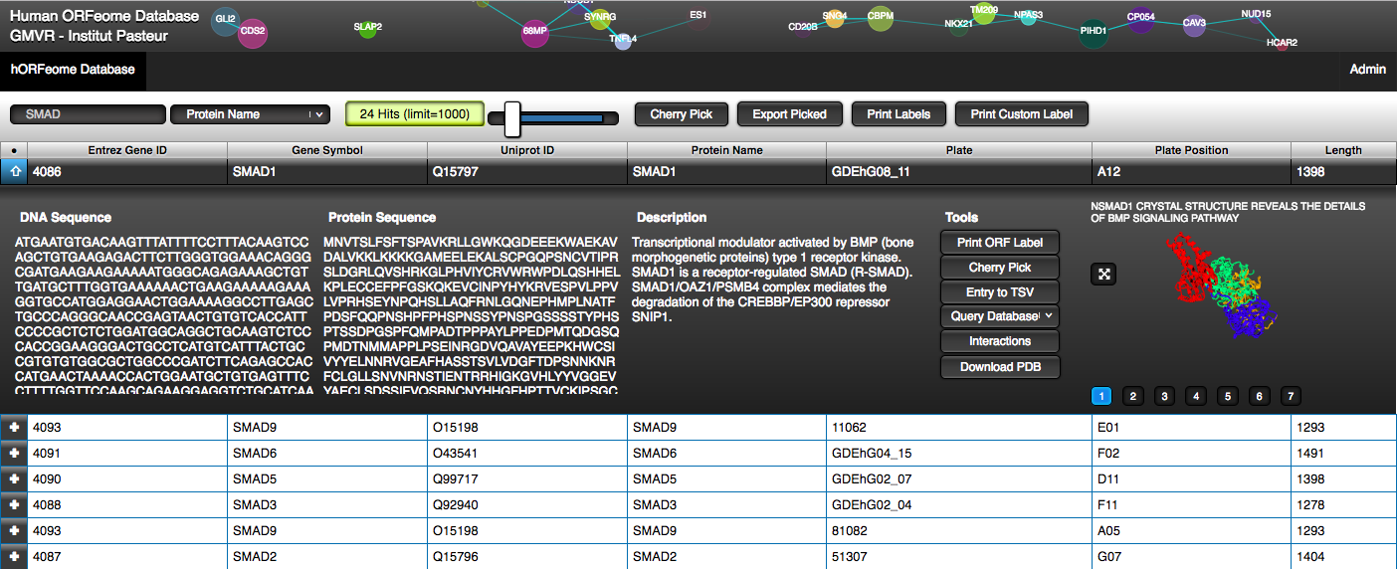Image resolution: width=1397 pixels, height=569 pixels.
Task: Switch to structure page 5
Action: (1229, 396)
